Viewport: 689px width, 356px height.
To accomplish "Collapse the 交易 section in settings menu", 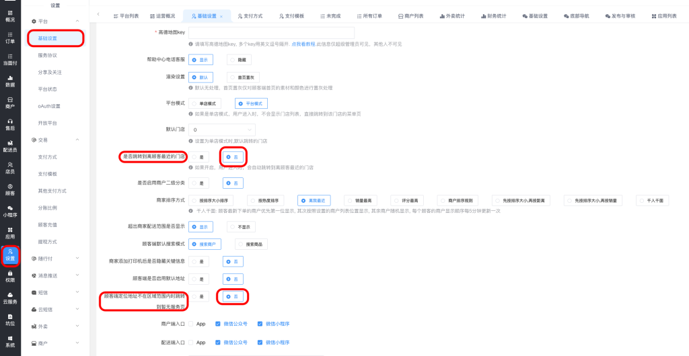I will [77, 140].
